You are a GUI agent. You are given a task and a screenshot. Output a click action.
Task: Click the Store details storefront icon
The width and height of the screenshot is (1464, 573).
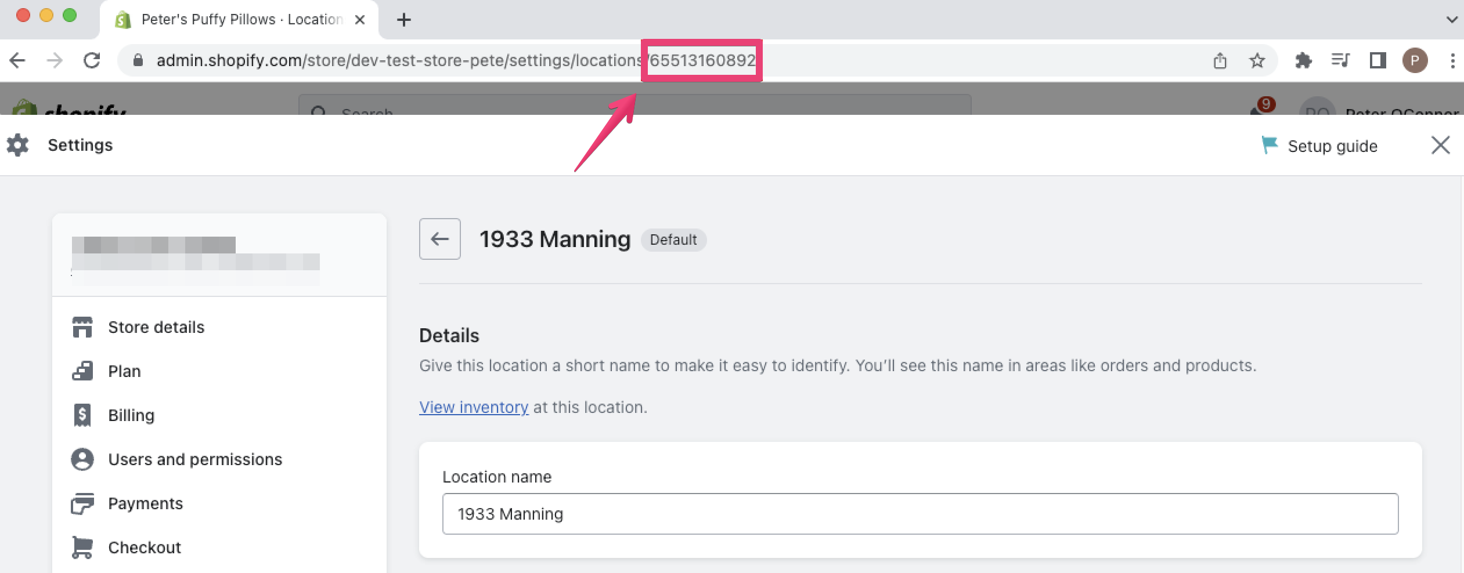(82, 327)
